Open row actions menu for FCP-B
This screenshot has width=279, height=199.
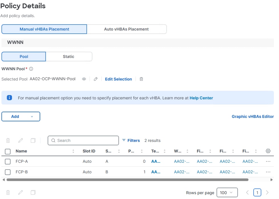268,172
